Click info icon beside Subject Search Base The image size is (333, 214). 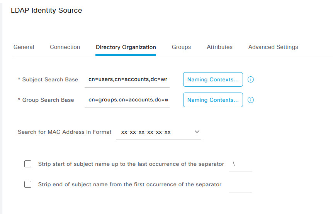(251, 79)
